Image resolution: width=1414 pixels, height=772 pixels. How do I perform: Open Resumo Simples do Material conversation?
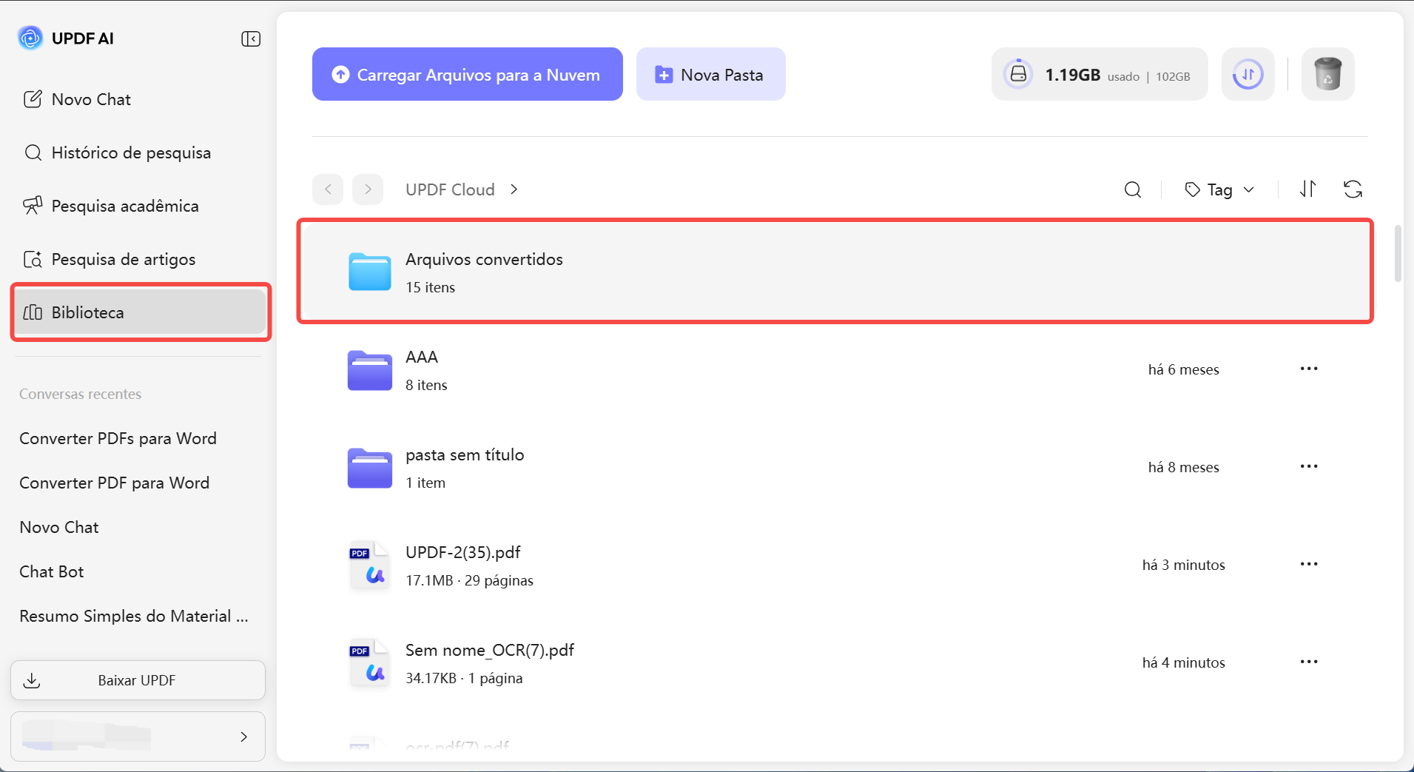click(134, 616)
